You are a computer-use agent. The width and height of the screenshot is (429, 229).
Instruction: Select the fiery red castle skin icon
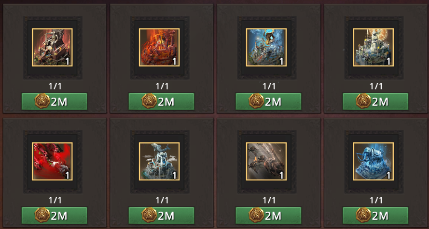point(159,48)
